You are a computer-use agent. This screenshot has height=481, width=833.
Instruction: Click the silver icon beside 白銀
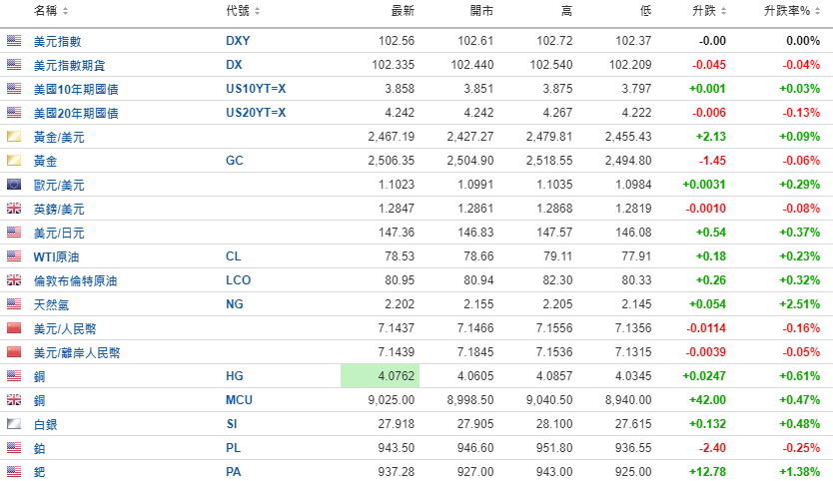pos(14,424)
